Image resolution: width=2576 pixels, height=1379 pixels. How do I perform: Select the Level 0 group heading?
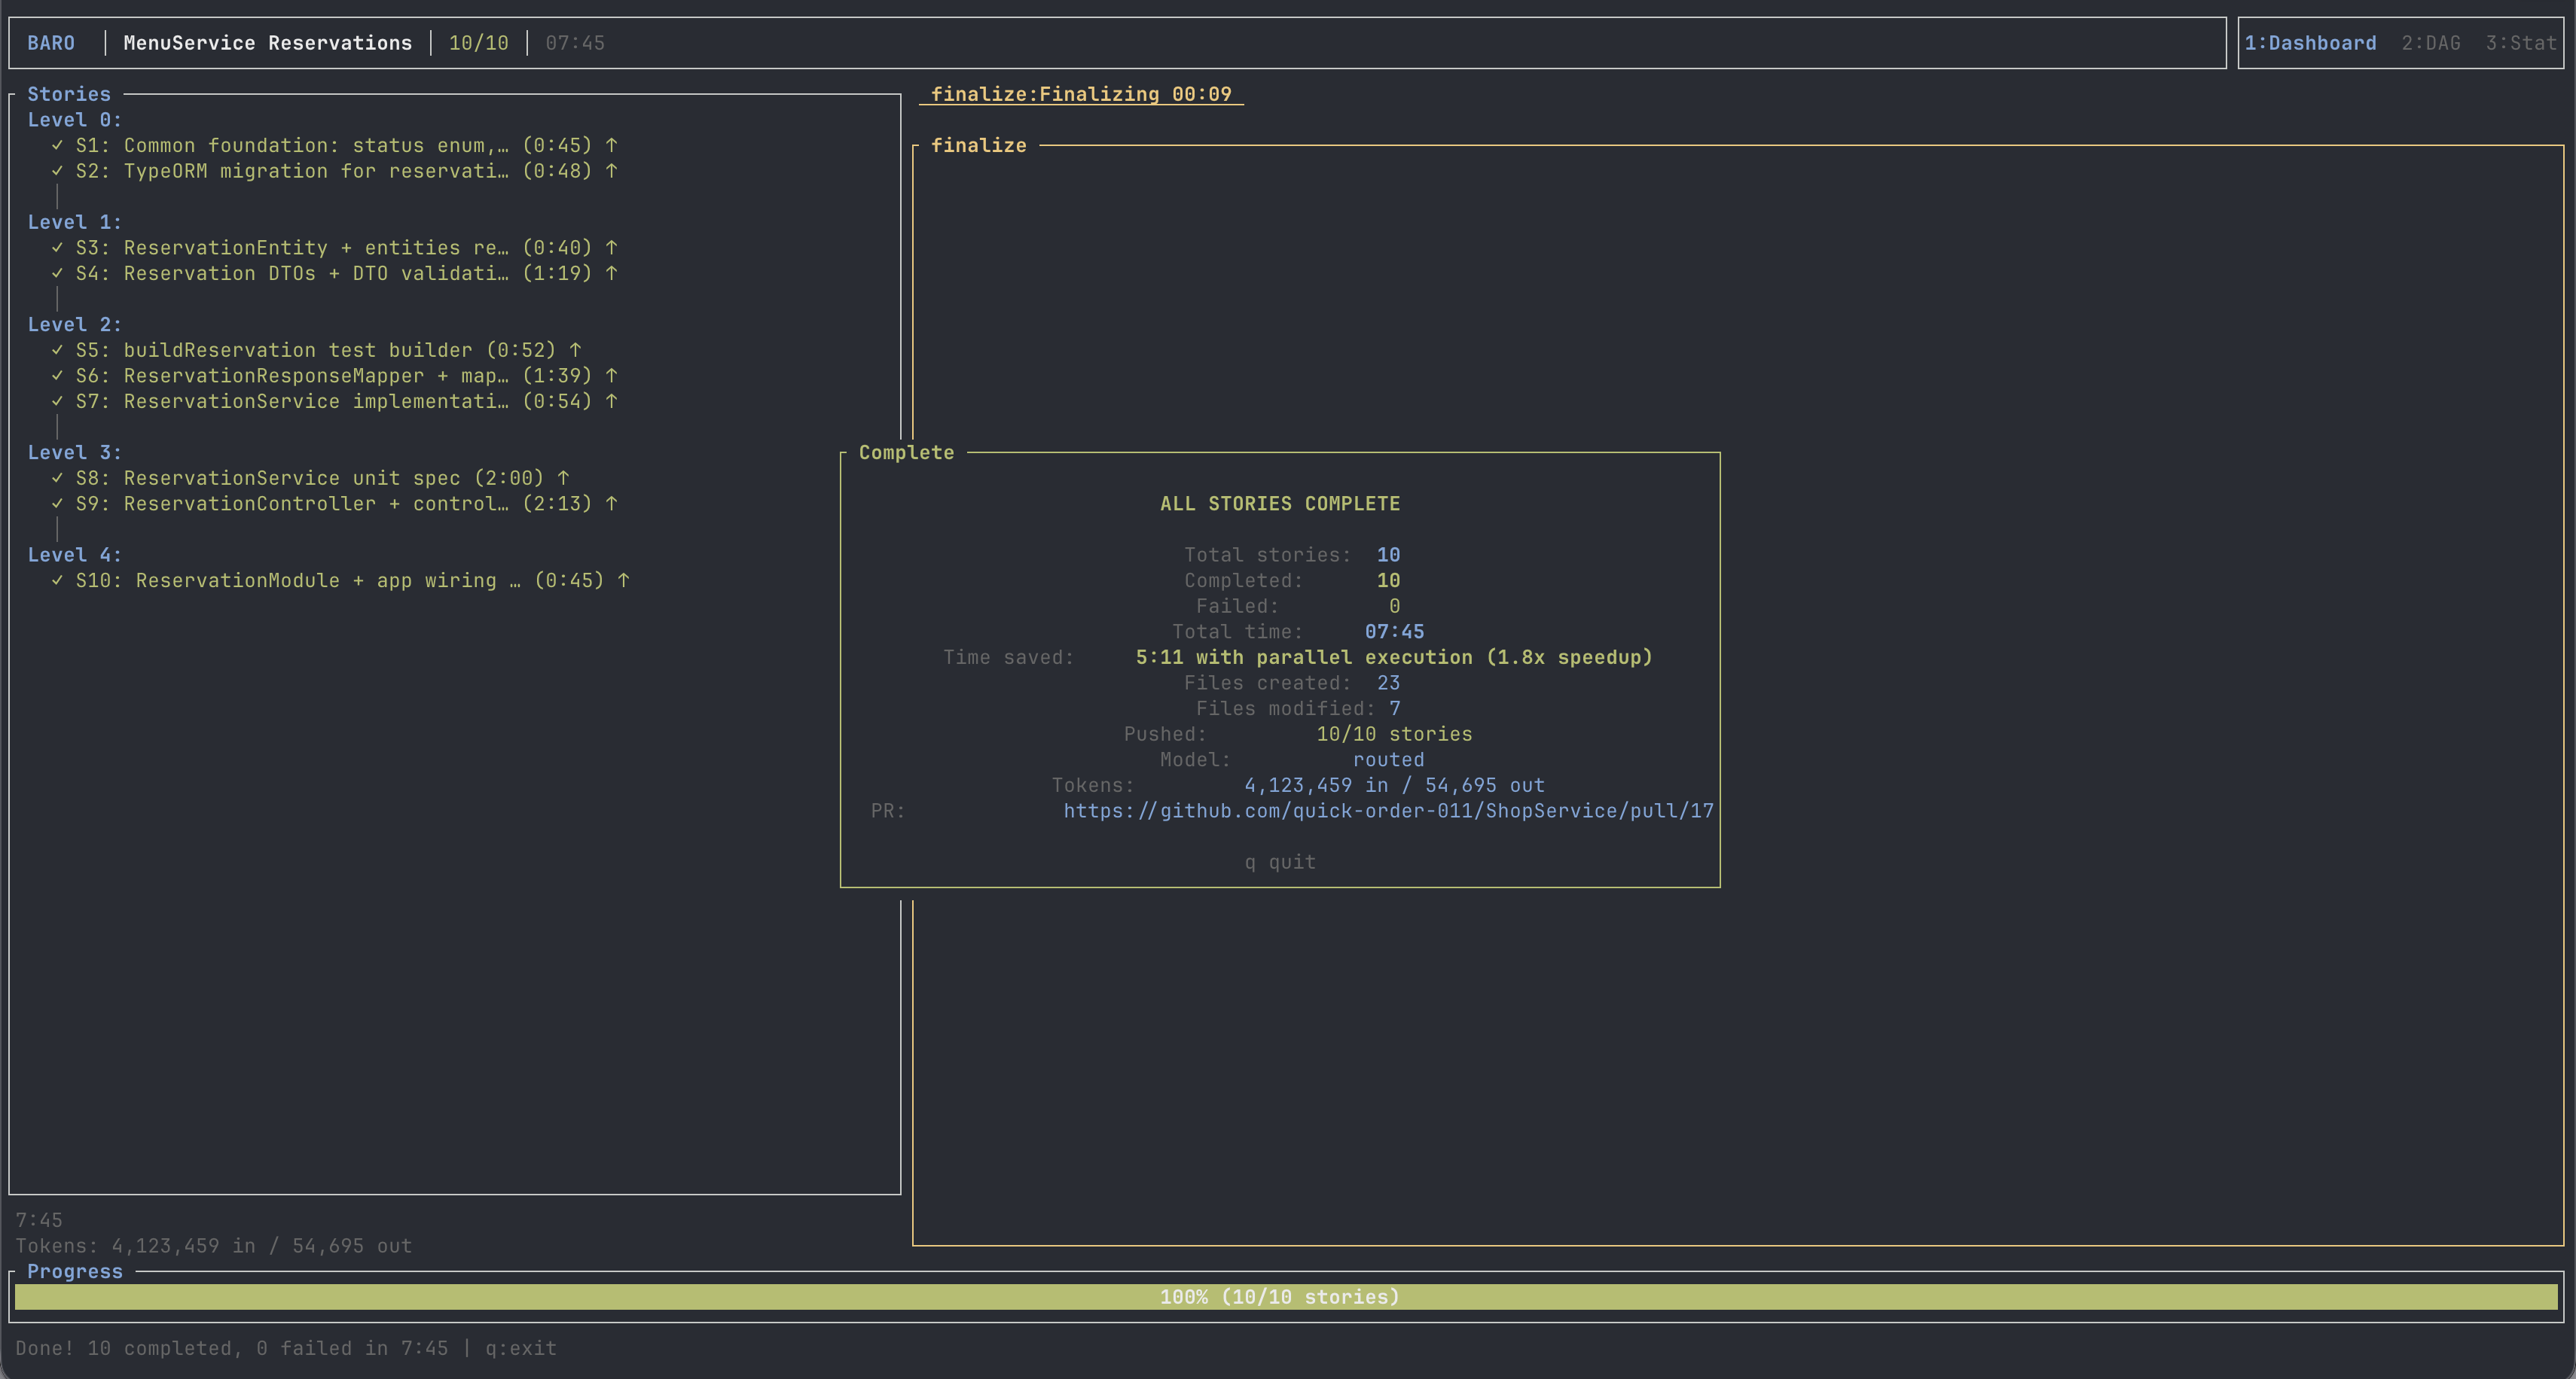coord(75,120)
